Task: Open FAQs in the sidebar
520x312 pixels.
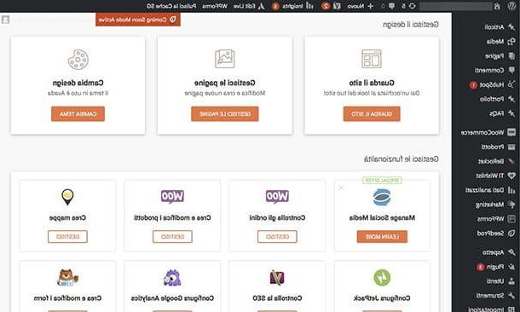Action: pos(502,113)
